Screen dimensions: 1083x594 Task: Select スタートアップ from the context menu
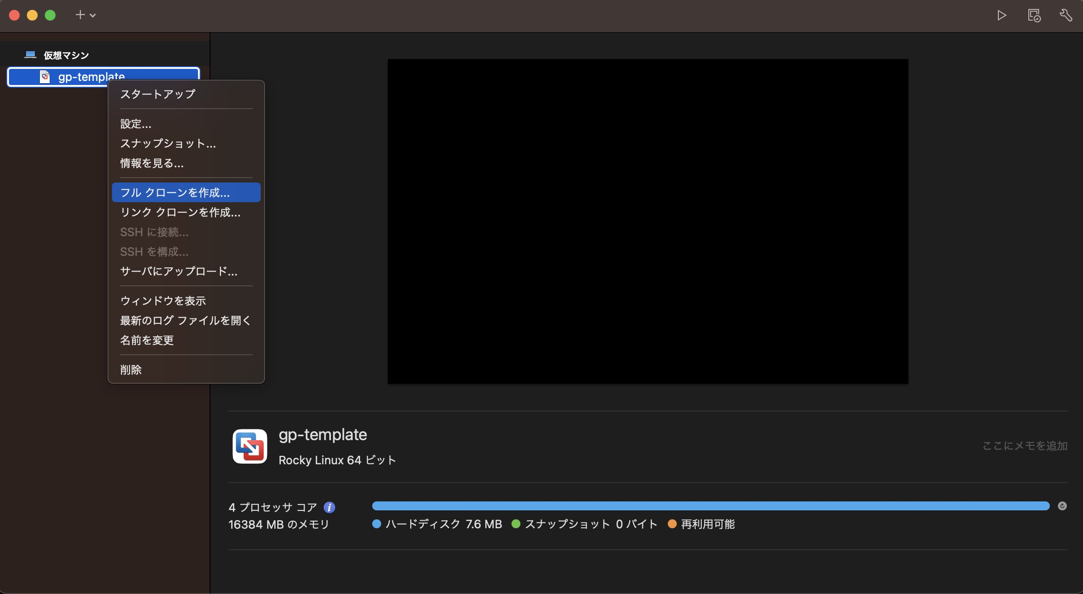click(158, 94)
